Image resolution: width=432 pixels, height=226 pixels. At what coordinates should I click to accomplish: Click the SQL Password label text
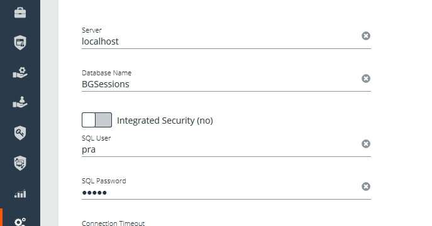click(x=104, y=181)
